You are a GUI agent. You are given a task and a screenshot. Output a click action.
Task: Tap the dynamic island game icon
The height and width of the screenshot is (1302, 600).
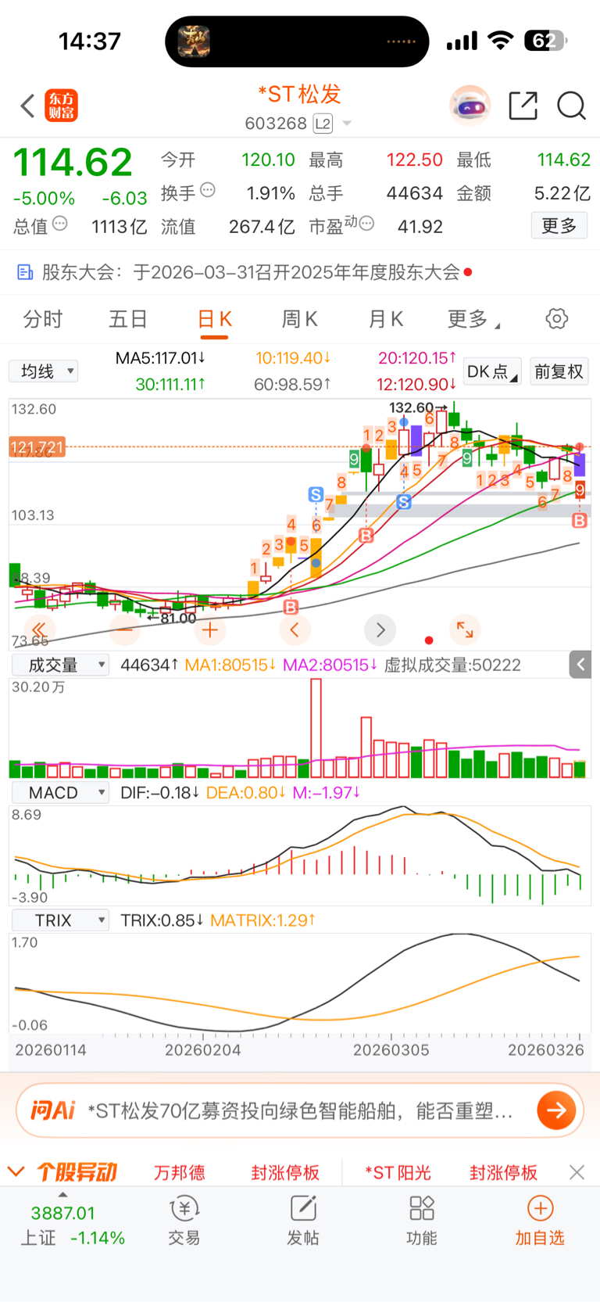[194, 41]
